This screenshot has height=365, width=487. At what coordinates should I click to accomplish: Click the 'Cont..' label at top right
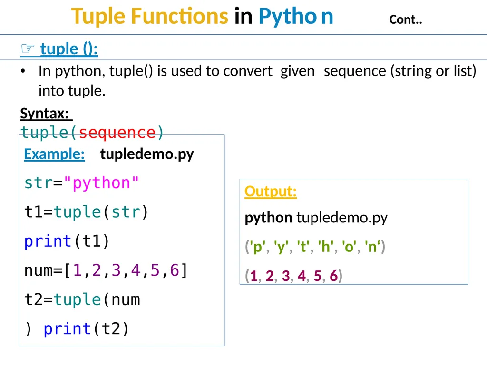[x=406, y=19]
